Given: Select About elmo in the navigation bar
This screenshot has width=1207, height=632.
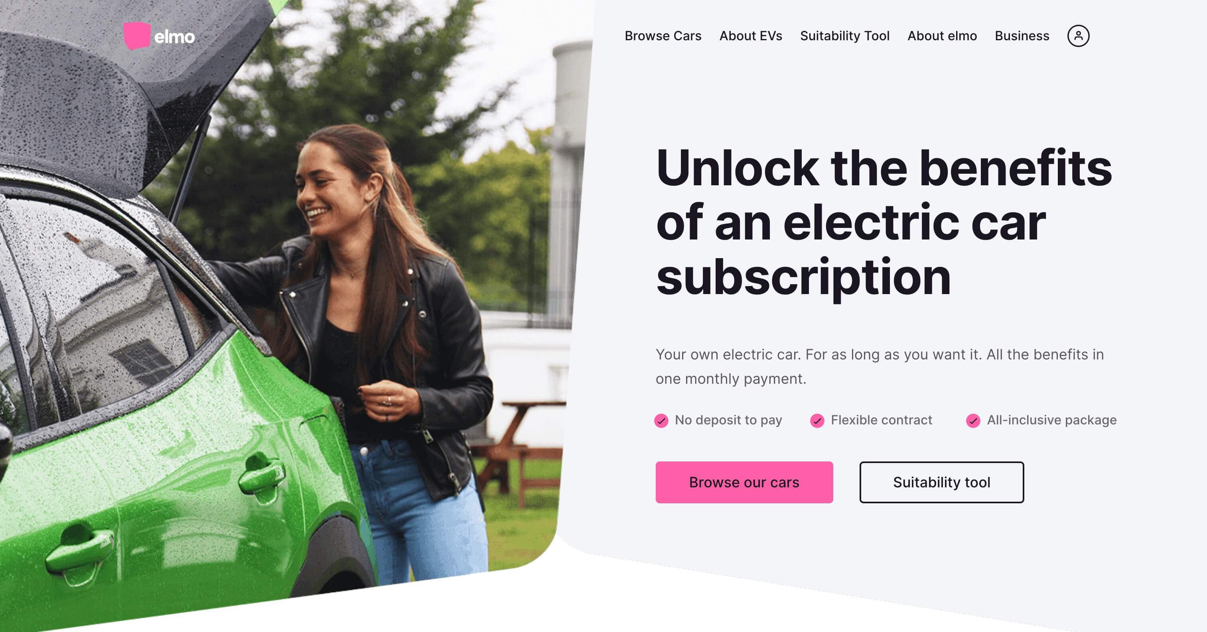Looking at the screenshot, I should tap(942, 36).
